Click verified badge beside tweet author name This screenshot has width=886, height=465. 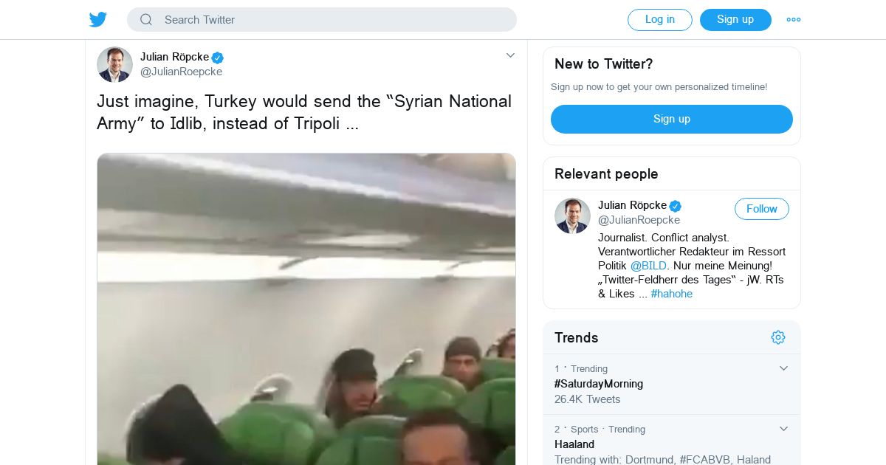pyautogui.click(x=218, y=58)
